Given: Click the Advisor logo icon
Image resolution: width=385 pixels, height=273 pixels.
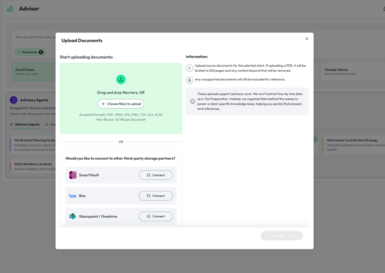Looking at the screenshot, I should (10, 9).
